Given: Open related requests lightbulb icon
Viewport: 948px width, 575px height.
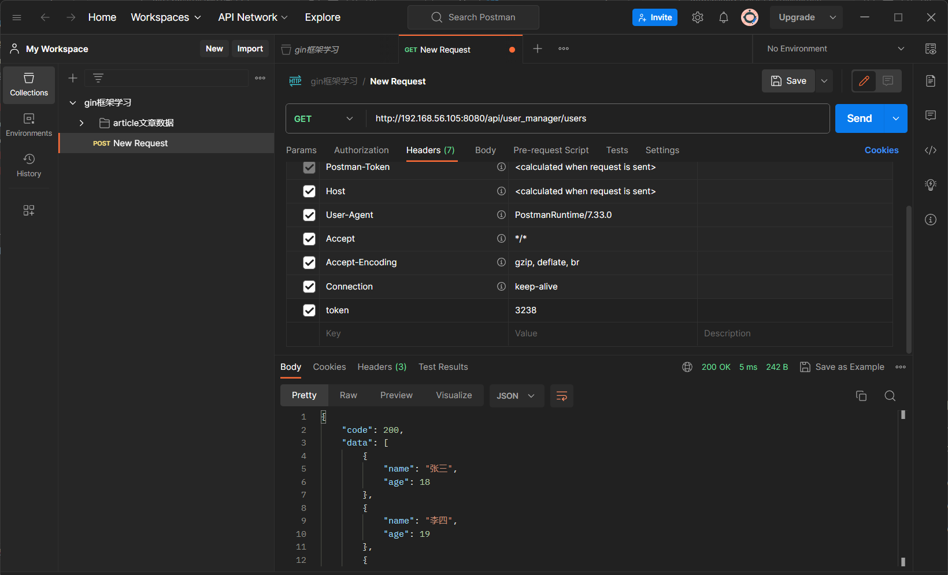Looking at the screenshot, I should tap(931, 185).
